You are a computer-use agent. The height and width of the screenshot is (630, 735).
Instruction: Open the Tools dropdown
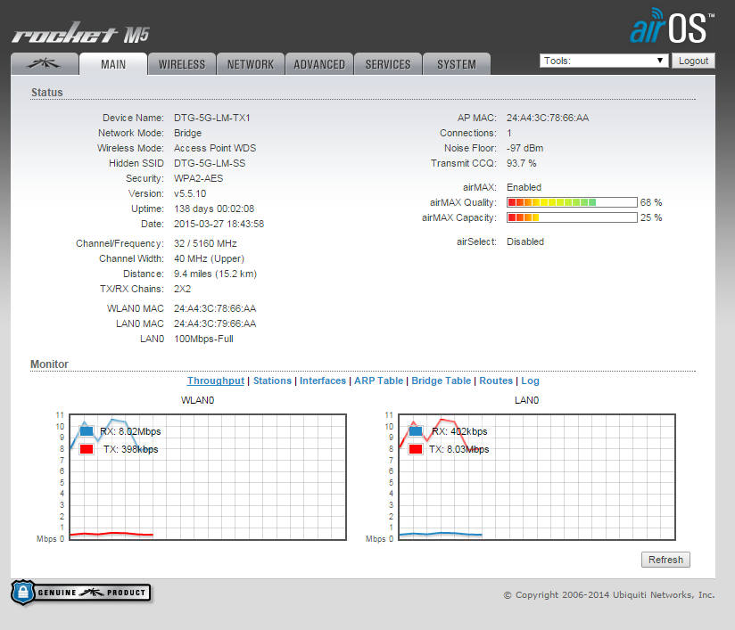coord(604,61)
